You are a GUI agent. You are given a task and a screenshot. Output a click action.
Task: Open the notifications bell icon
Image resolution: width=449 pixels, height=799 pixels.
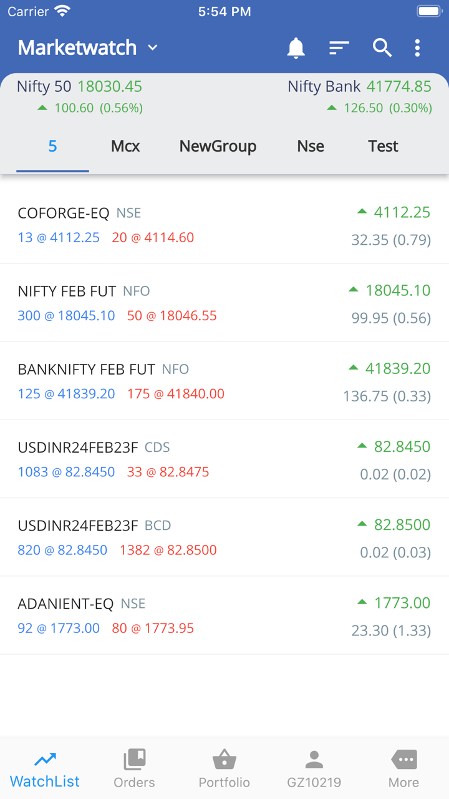pos(296,48)
